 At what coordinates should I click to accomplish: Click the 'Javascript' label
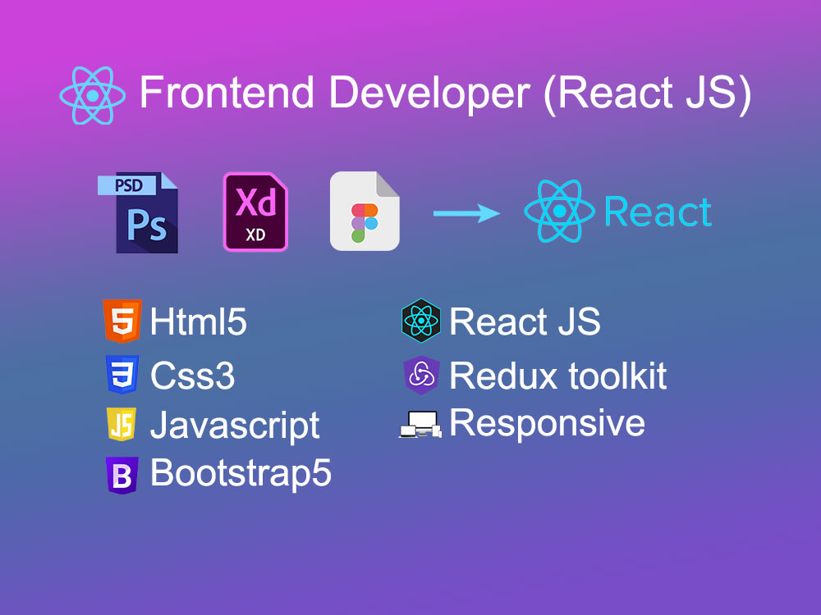tap(235, 426)
